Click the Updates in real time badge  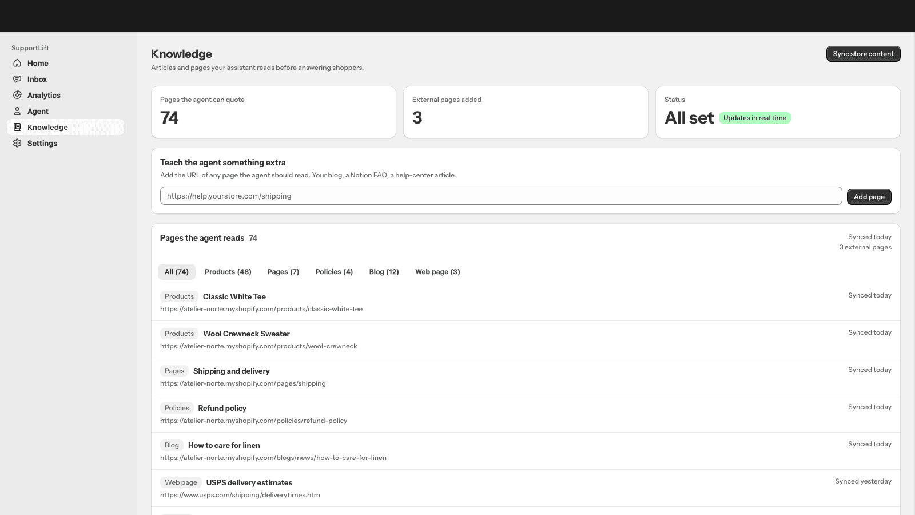pos(755,118)
